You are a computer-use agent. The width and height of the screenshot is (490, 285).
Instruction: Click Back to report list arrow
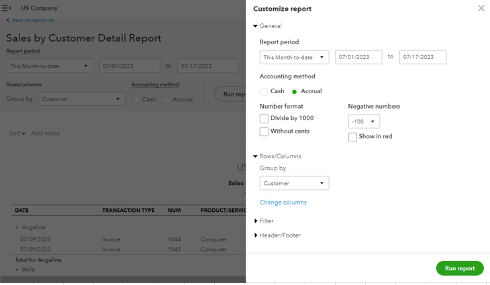pyautogui.click(x=8, y=21)
